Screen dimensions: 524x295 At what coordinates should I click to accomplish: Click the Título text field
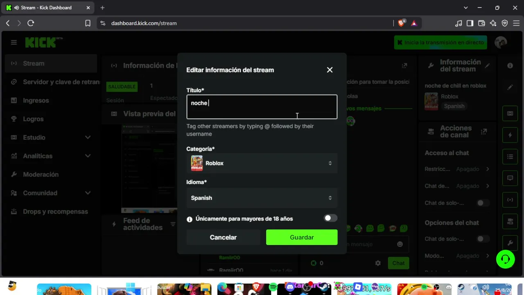(262, 107)
